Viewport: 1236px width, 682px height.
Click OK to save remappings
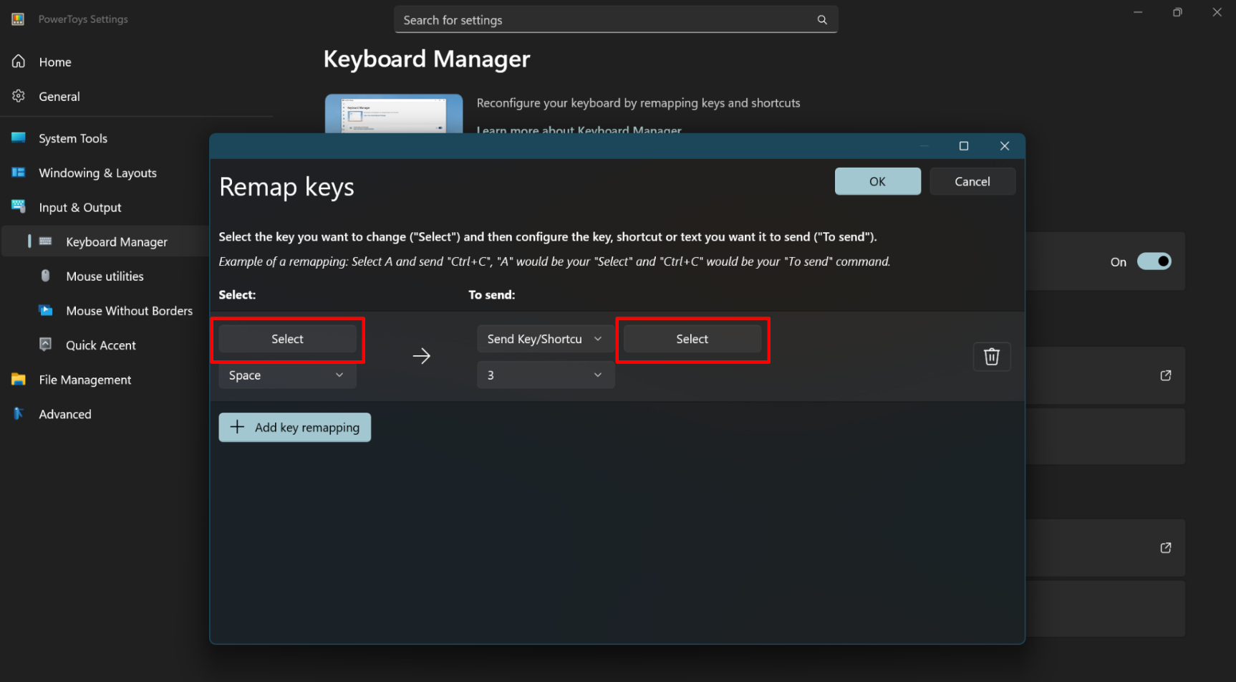pos(877,181)
